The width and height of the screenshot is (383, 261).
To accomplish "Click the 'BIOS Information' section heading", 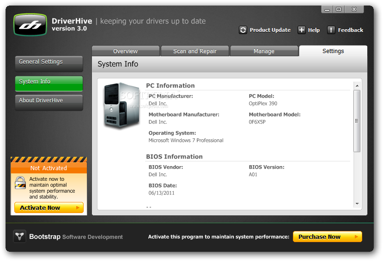I will point(174,156).
